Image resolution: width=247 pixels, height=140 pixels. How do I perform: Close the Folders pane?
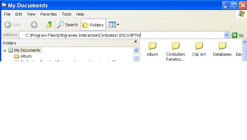point(135,42)
